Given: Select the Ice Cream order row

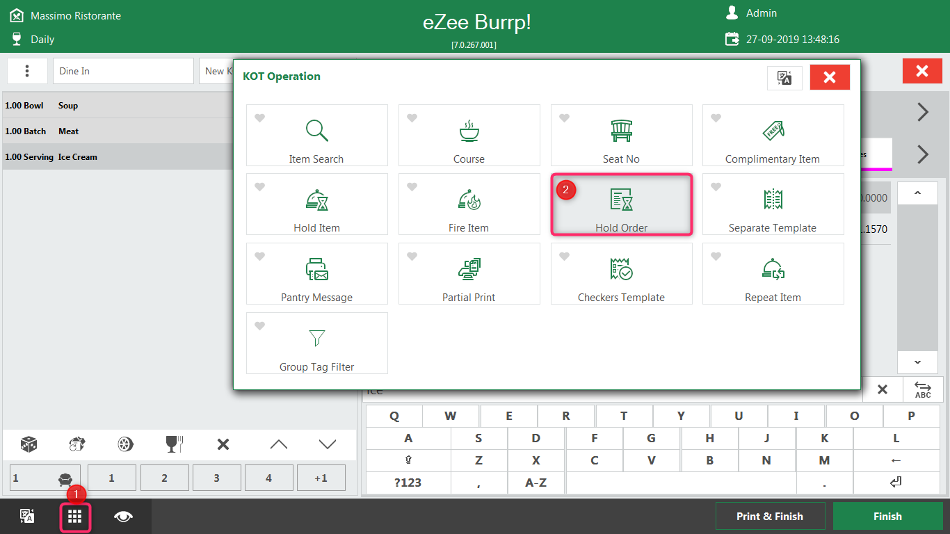Looking at the screenshot, I should pos(118,157).
